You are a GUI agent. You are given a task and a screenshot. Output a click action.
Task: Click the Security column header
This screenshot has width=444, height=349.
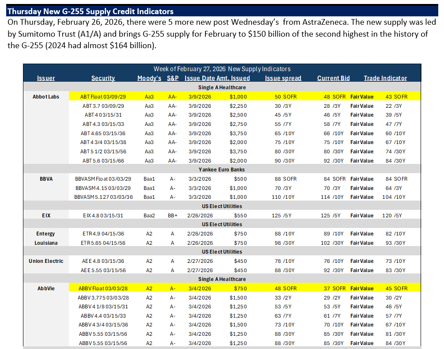click(103, 78)
